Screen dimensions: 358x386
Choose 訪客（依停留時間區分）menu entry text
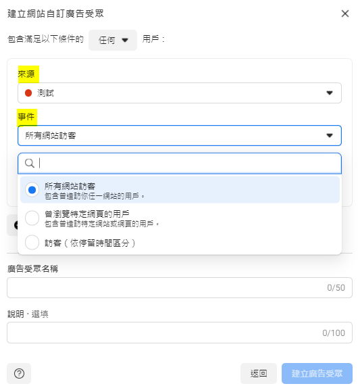(x=90, y=243)
